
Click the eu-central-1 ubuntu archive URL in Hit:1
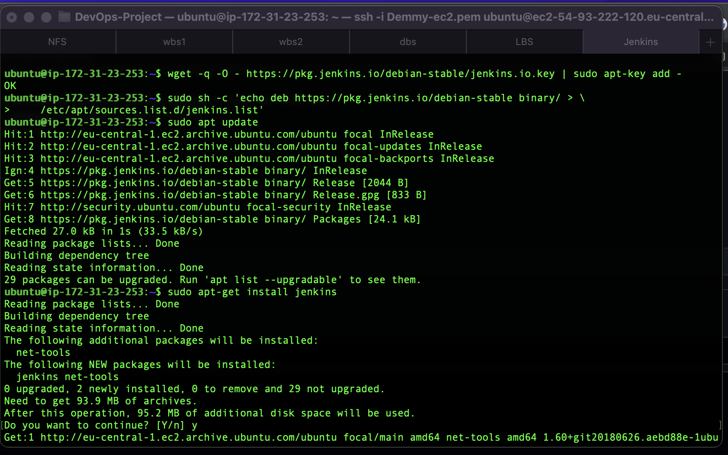point(188,134)
